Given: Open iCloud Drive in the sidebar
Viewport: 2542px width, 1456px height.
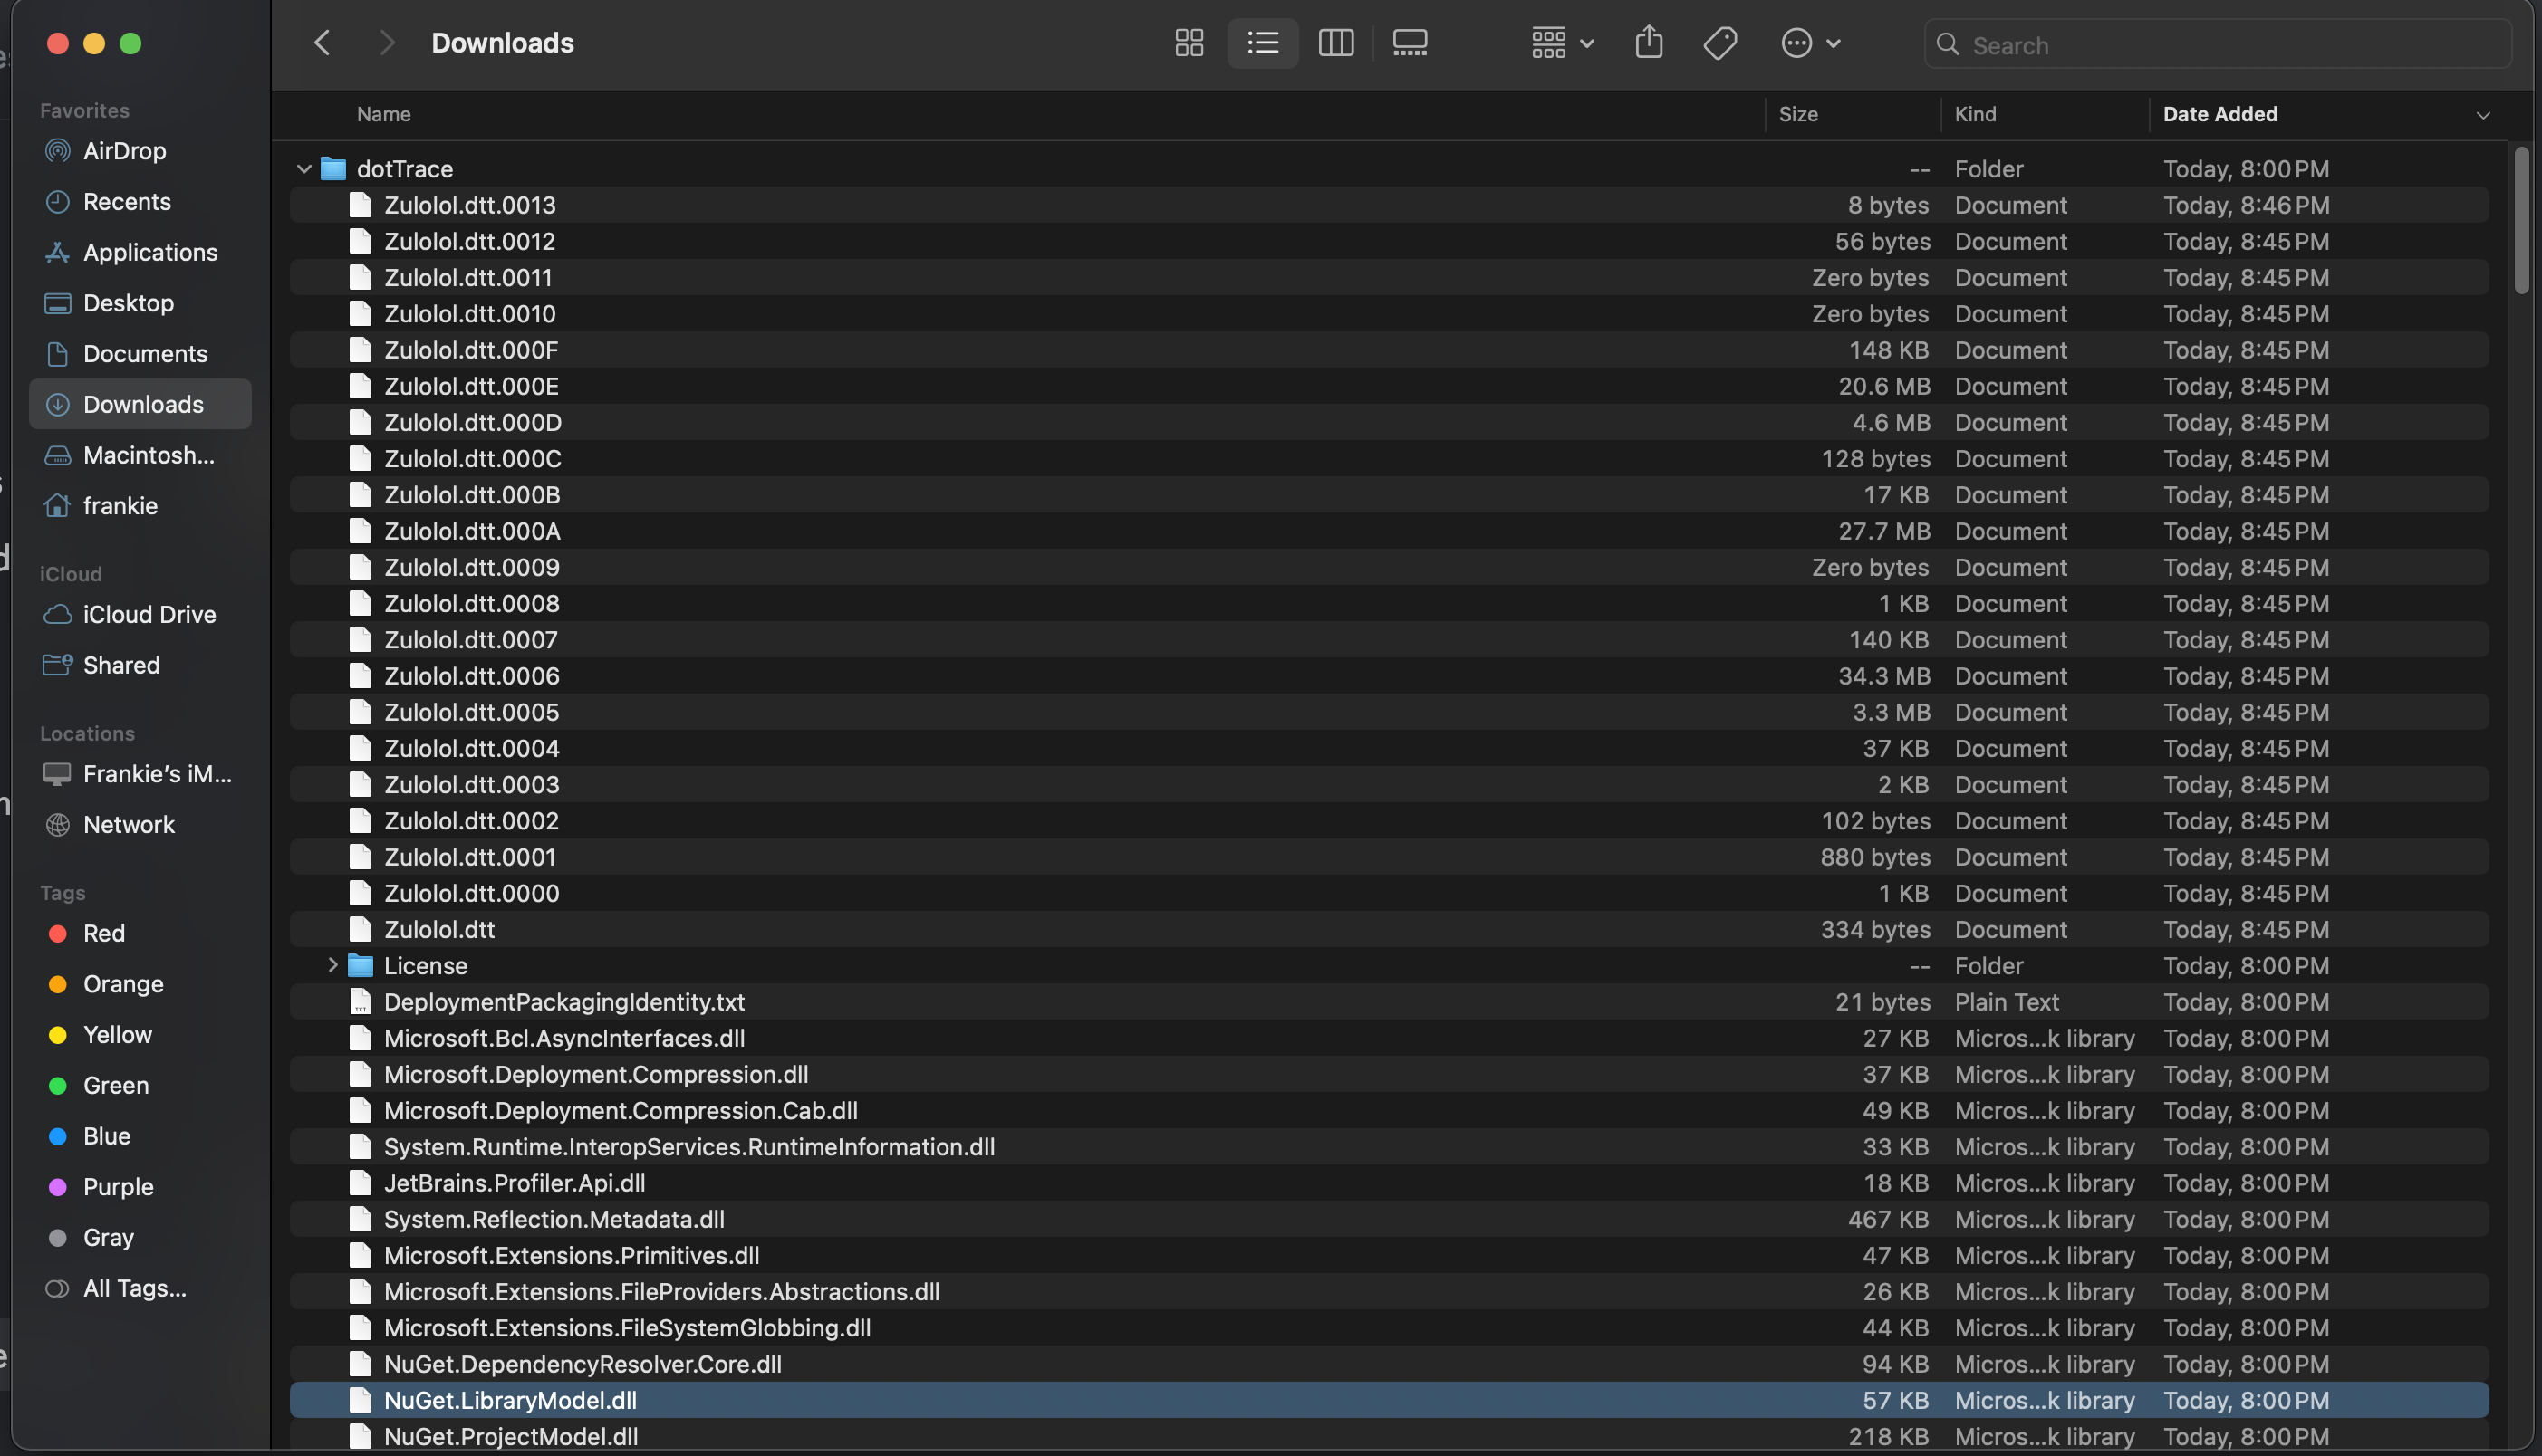Looking at the screenshot, I should coord(140,615).
